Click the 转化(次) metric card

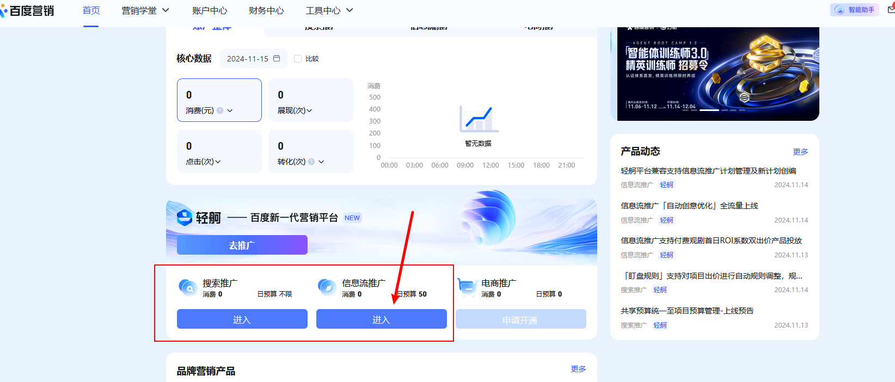pyautogui.click(x=311, y=151)
